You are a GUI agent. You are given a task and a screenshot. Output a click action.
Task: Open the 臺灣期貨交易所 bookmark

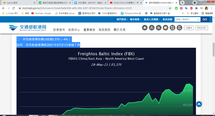pos(87,13)
